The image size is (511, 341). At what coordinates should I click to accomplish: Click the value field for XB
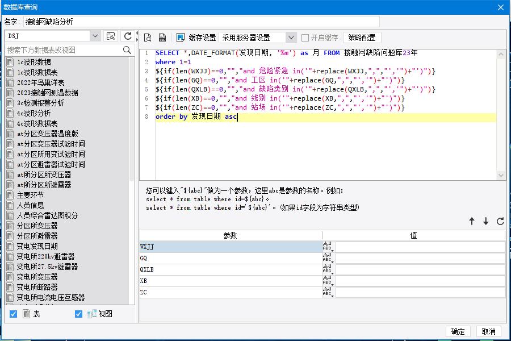click(420, 281)
